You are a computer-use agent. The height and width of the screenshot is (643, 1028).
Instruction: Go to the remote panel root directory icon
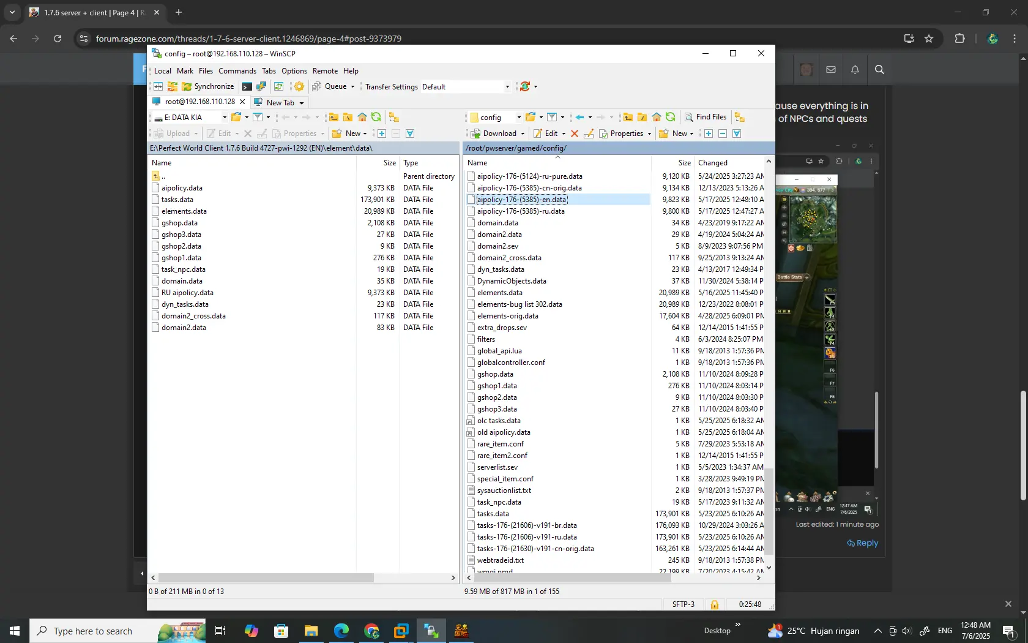click(642, 117)
